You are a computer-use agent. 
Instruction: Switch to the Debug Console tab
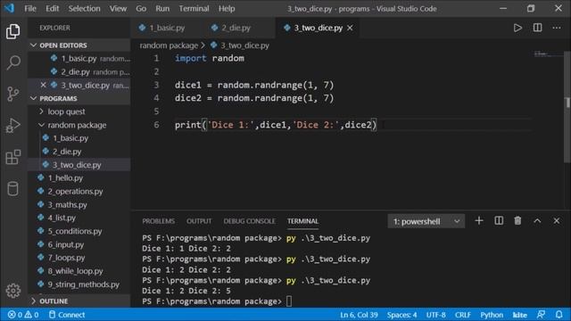250,221
